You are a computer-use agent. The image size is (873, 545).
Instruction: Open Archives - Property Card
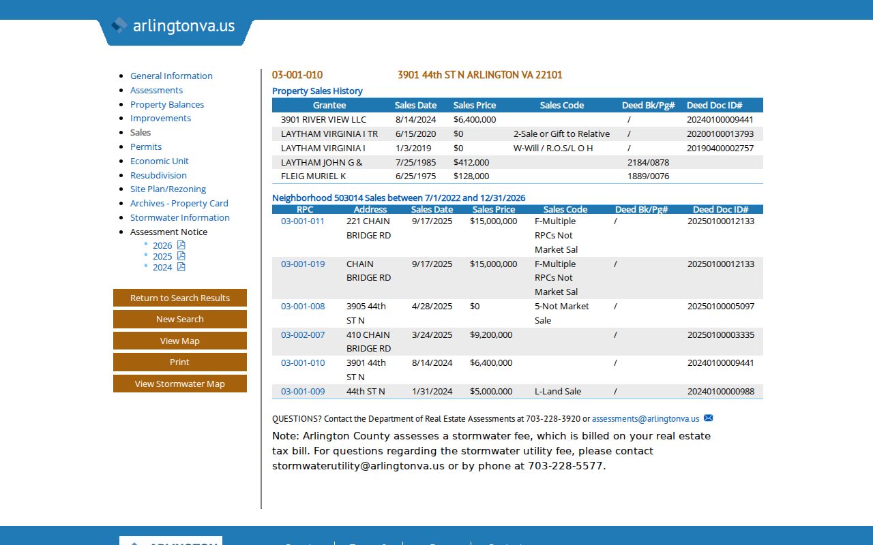179,203
